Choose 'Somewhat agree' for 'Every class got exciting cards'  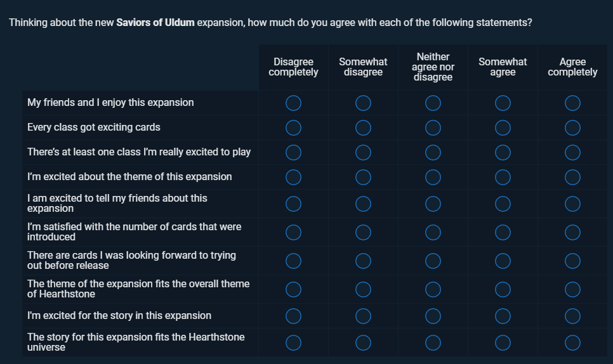pos(503,127)
